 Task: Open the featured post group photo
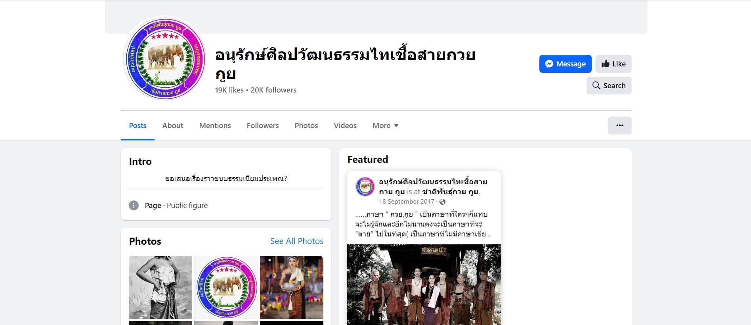point(424,285)
